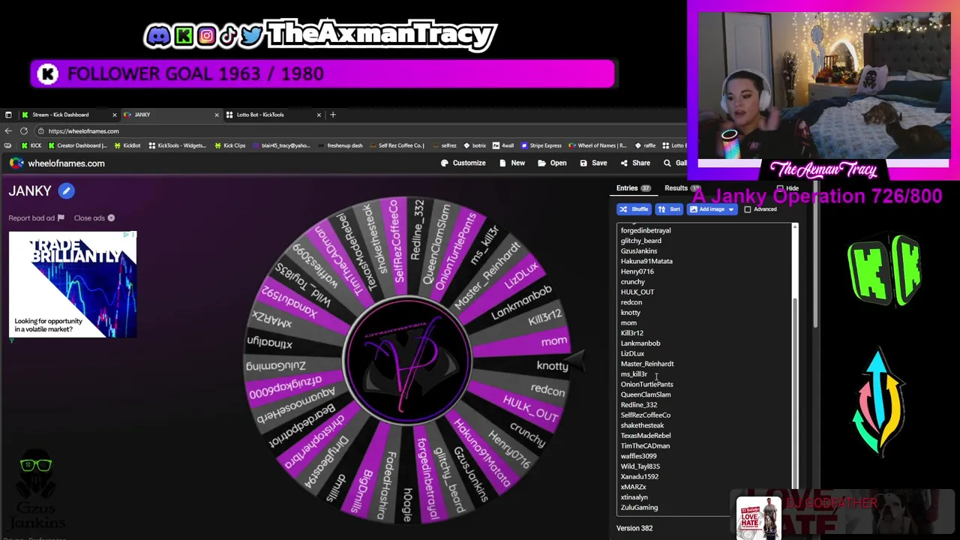Click the entries list scrollbar

[x=795, y=390]
